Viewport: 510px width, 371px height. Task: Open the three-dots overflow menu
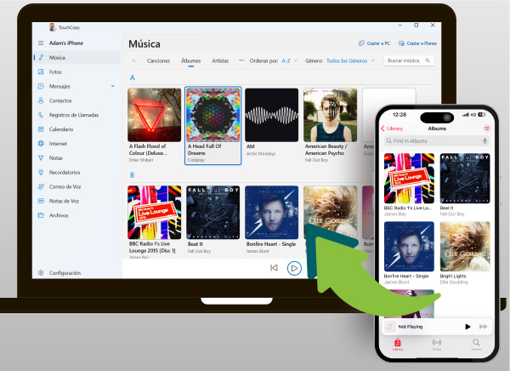(x=241, y=60)
